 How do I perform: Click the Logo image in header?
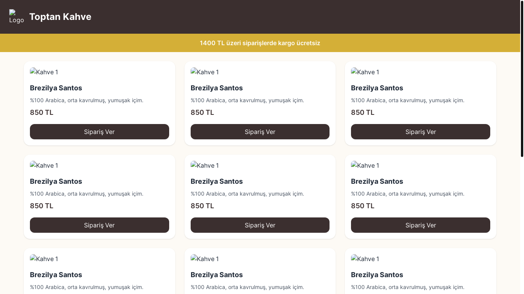16,17
